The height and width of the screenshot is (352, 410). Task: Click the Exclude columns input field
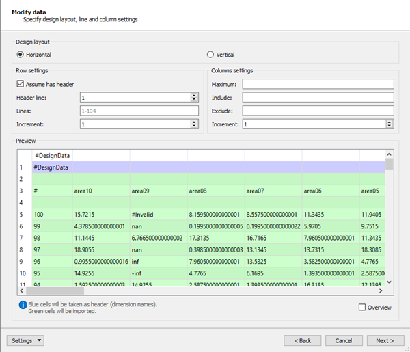click(318, 111)
